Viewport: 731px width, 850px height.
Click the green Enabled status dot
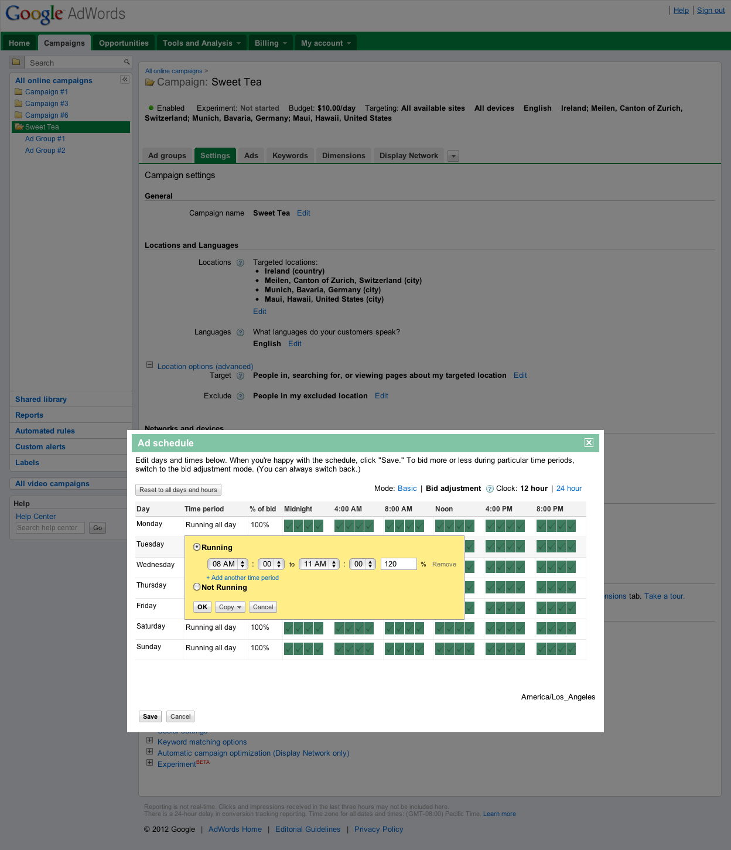pos(151,108)
